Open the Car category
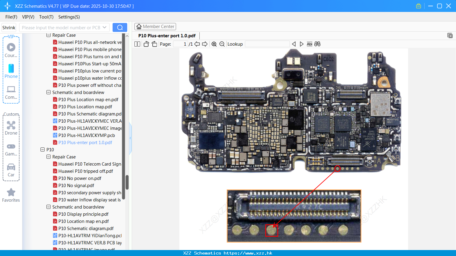This screenshot has width=456, height=256. click(x=11, y=170)
